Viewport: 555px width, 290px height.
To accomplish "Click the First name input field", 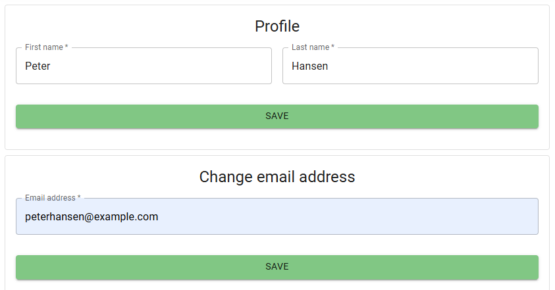I will coord(144,66).
